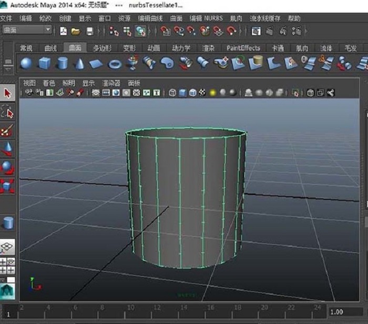Select by object type mode icon
This screenshot has width=368, height=324.
127,31
